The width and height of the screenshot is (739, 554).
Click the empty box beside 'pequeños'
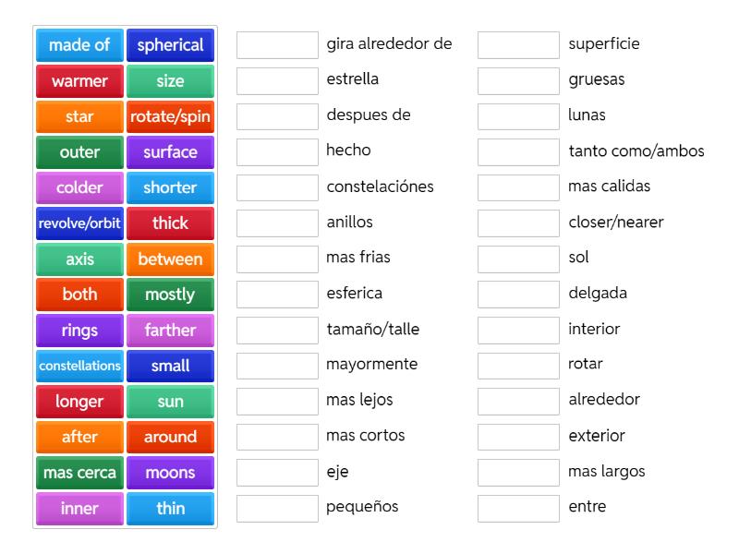click(x=277, y=508)
